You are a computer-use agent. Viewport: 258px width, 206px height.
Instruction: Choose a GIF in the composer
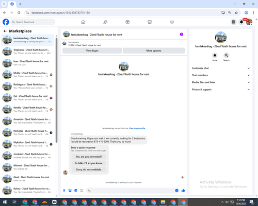point(82,191)
